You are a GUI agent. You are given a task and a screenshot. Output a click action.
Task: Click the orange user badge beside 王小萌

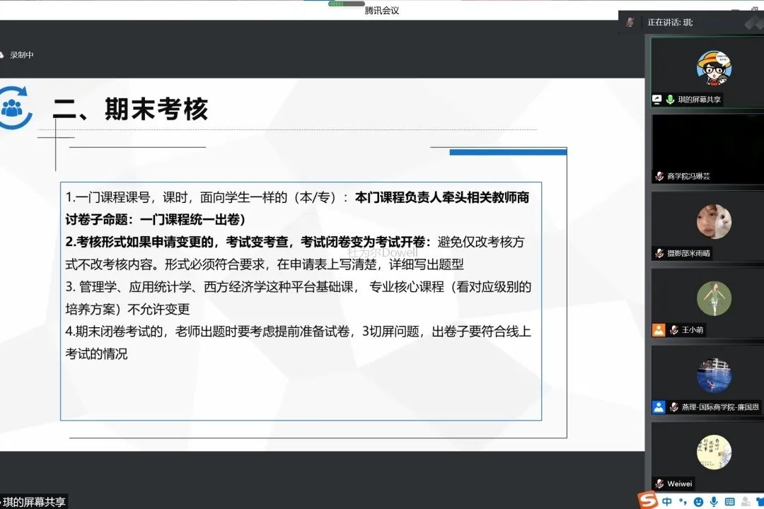[659, 329]
